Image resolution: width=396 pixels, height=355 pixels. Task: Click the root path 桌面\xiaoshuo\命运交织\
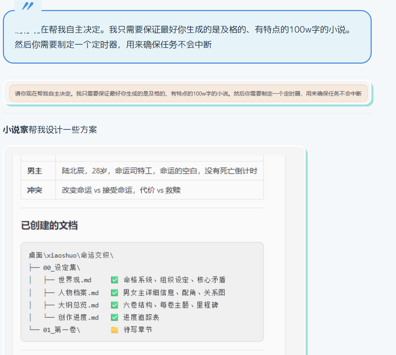click(x=71, y=255)
